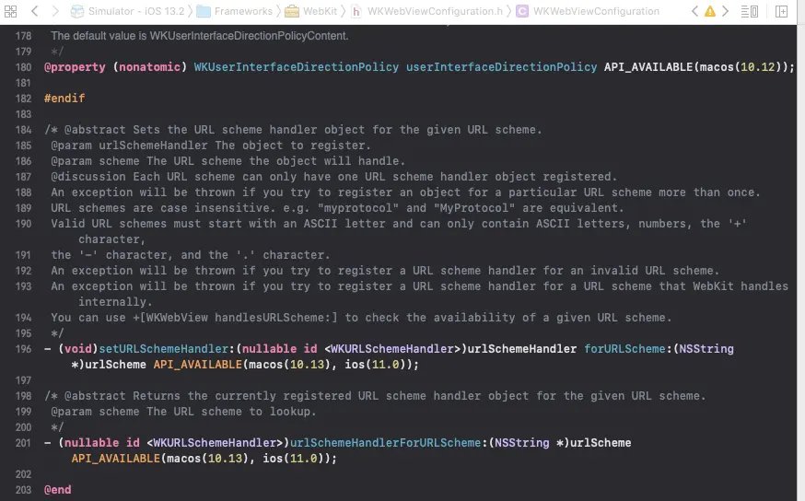
Task: Click the blue Frameworks folder icon
Action: pos(204,11)
